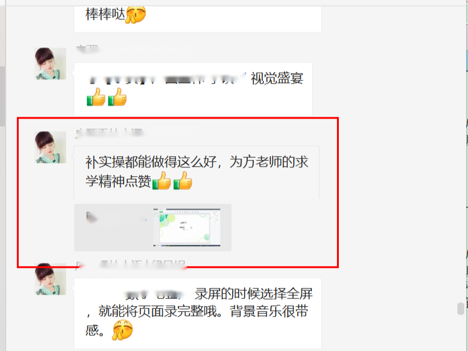Click the gray quoted message box
The height and width of the screenshot is (351, 468).
(x=153, y=227)
